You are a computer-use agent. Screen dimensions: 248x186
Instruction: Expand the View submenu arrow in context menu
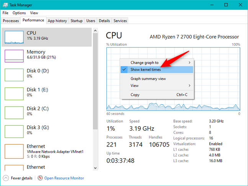point(189,86)
